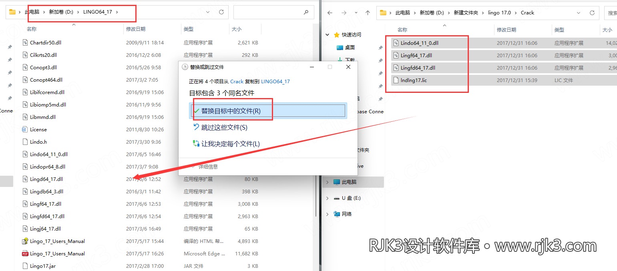The image size is (617, 271).
Task: Go up one folder in Crack window
Action: pos(368,13)
